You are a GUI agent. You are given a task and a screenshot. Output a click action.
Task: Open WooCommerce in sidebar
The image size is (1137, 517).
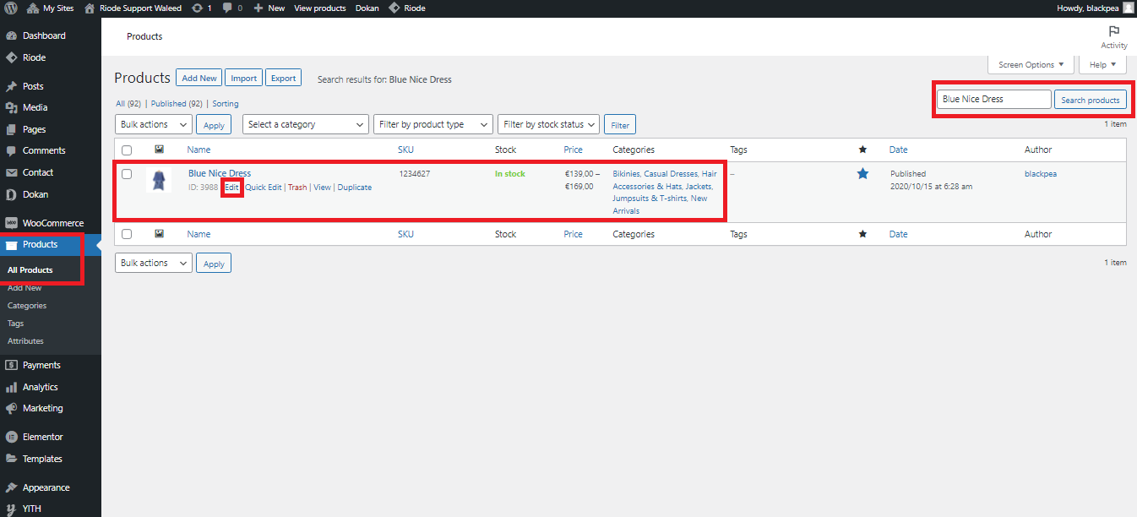point(51,223)
